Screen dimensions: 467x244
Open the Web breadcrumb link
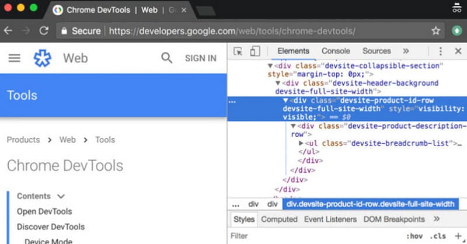click(x=68, y=140)
